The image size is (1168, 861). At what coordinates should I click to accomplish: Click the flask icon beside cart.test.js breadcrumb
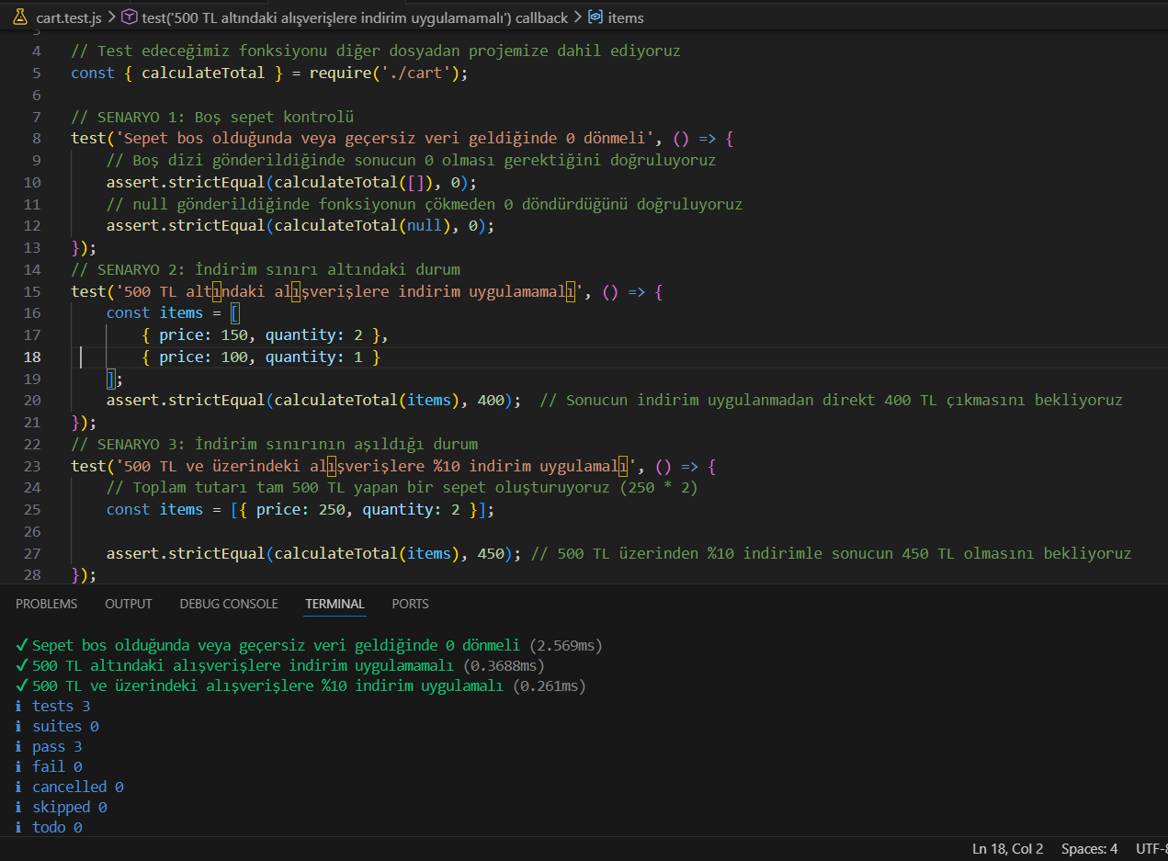point(20,17)
